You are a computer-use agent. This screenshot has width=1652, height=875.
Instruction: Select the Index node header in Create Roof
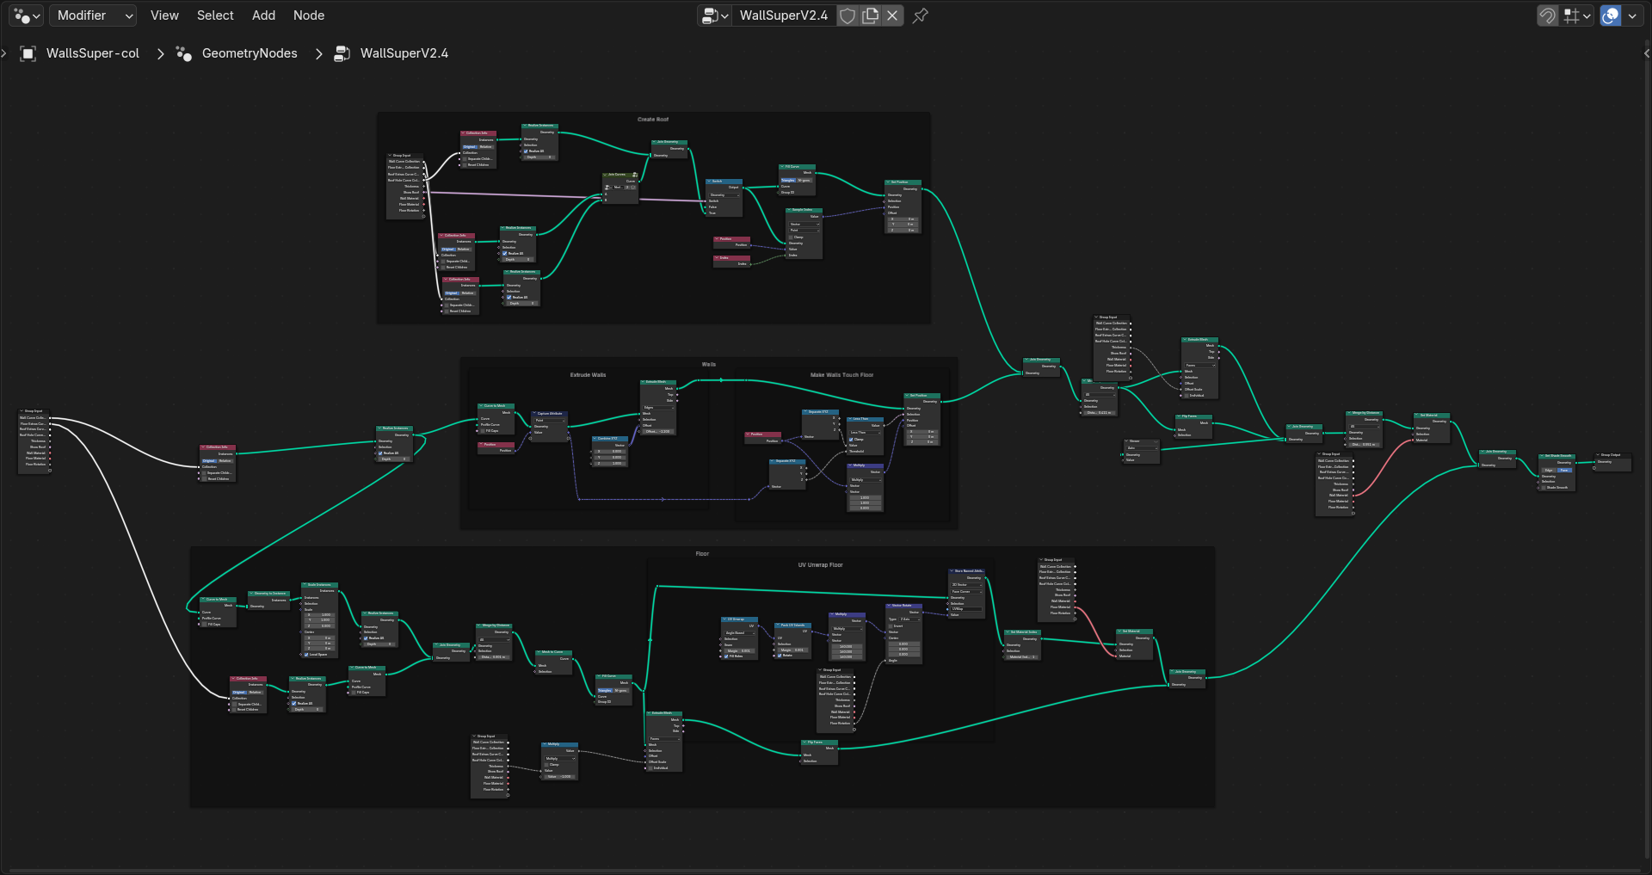click(731, 257)
